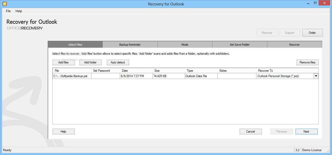Sort by the Date column header
Image resolution: width=332 pixels, height=155 pixels.
coord(136,71)
